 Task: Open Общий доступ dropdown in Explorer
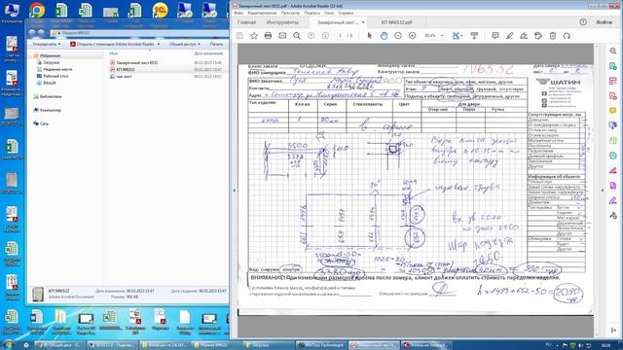click(x=185, y=44)
